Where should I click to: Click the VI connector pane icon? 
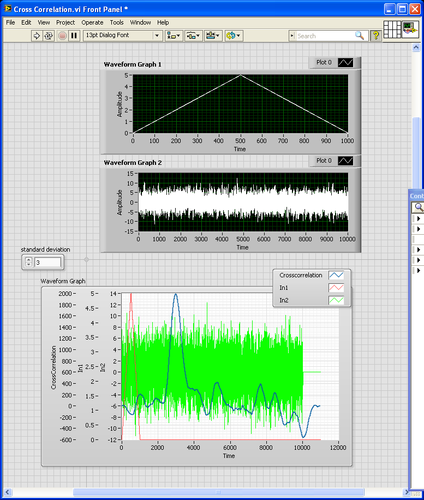point(392,29)
